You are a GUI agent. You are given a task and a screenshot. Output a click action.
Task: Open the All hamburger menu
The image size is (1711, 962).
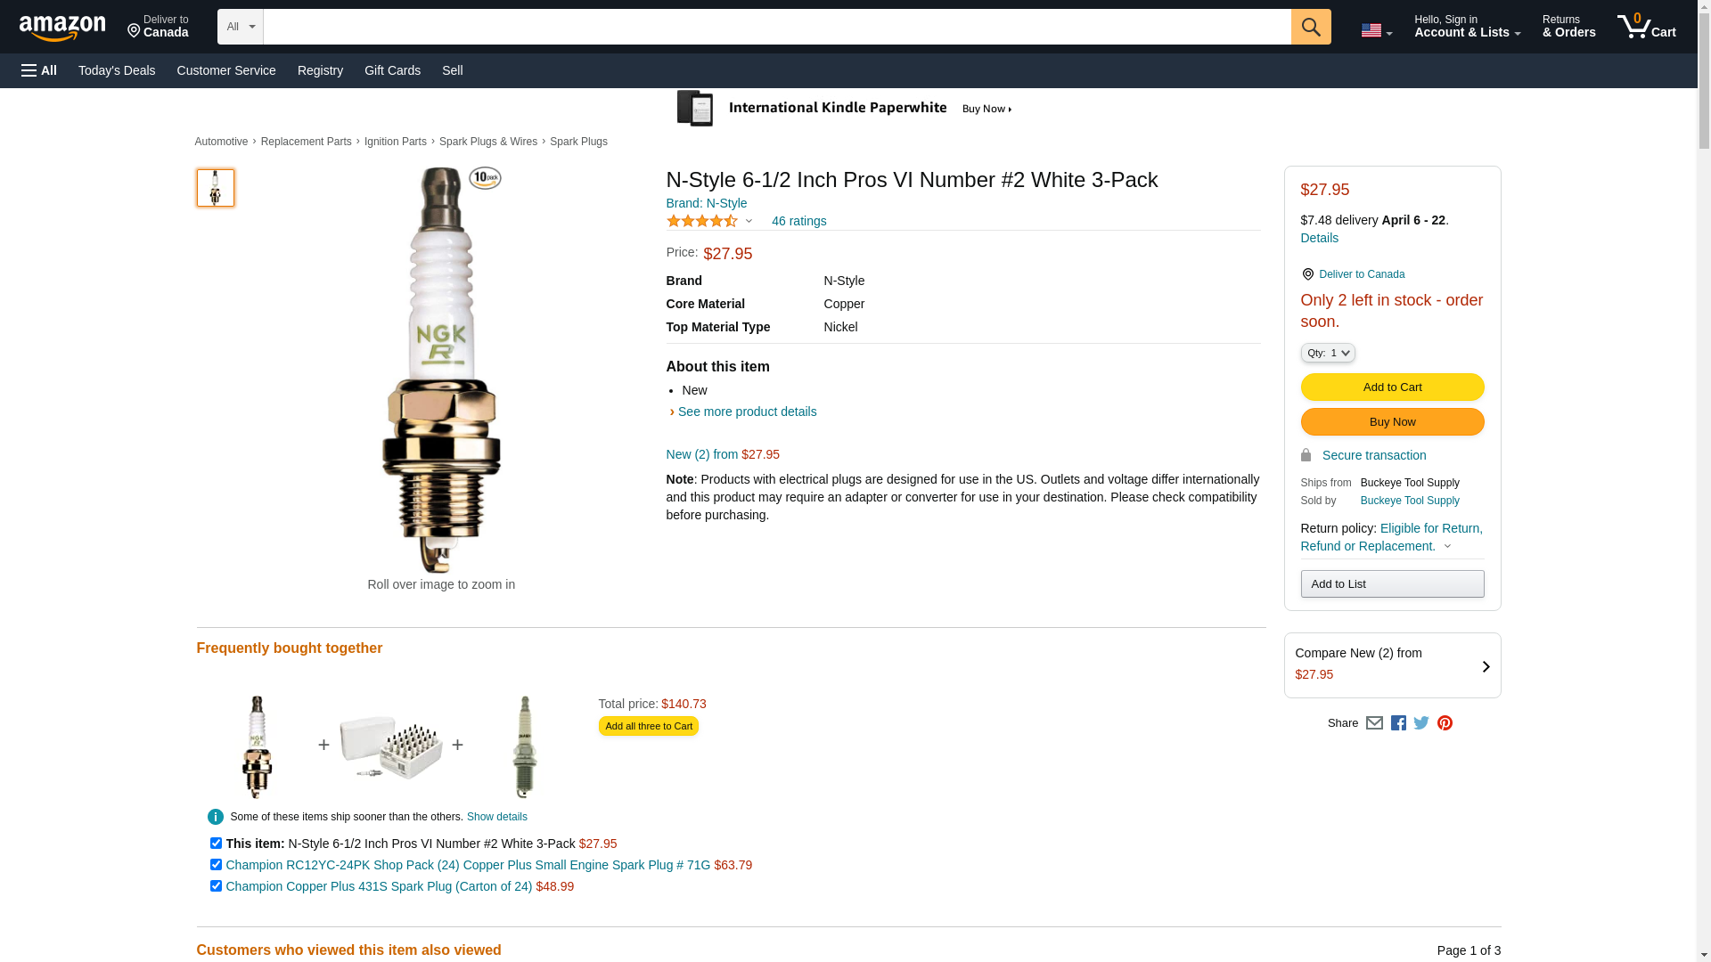[39, 70]
